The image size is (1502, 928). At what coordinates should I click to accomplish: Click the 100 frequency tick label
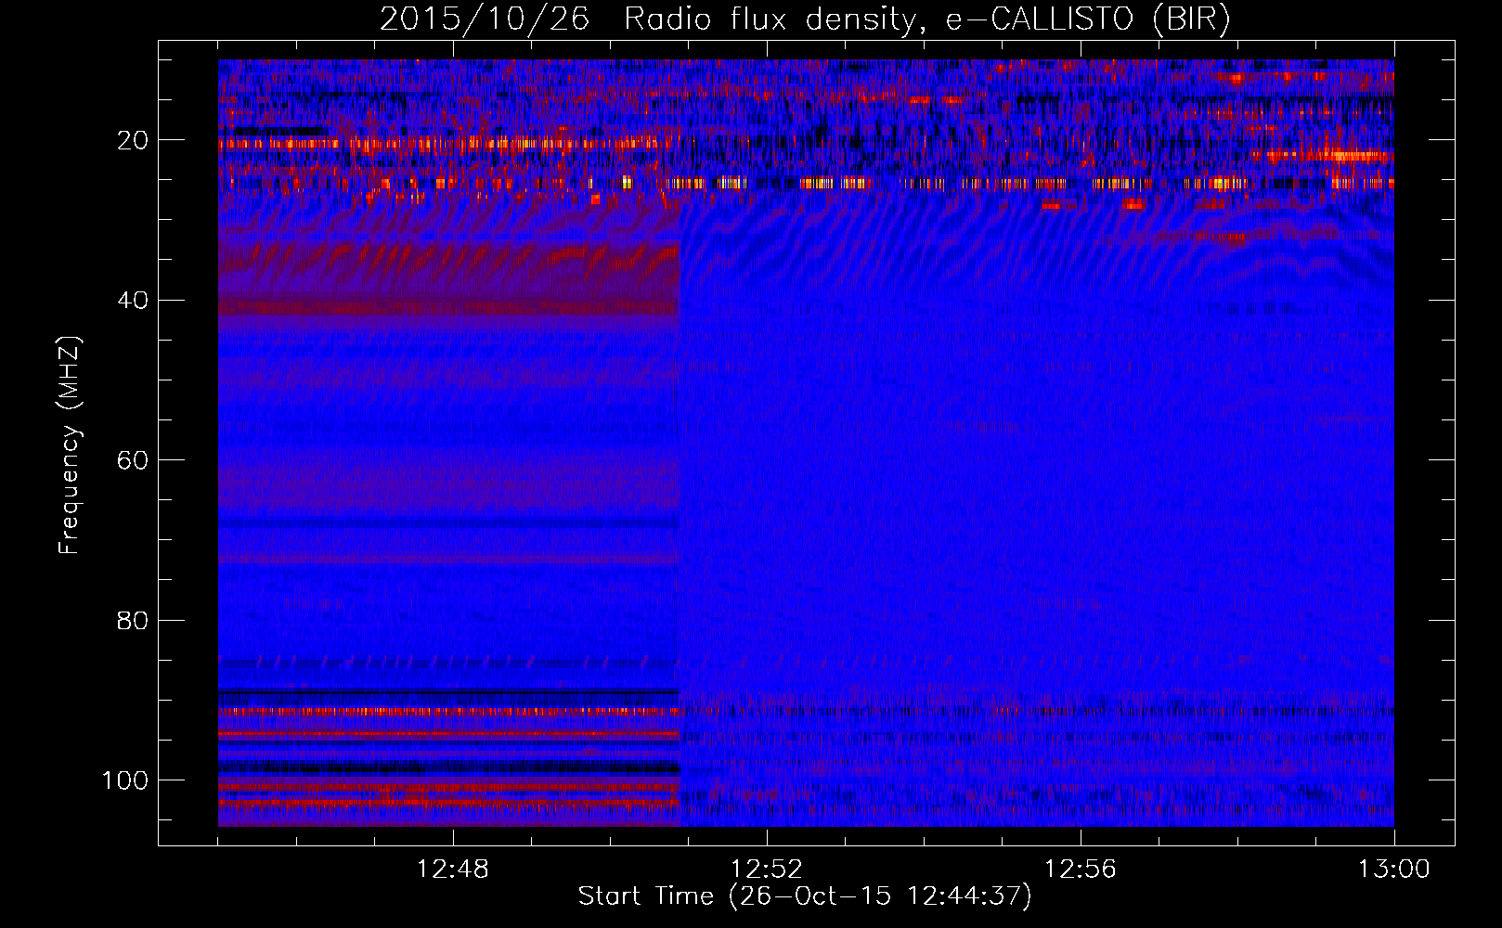tap(125, 780)
